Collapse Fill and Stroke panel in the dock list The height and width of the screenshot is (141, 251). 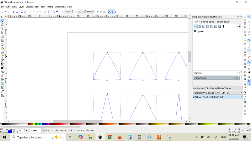click(x=217, y=97)
